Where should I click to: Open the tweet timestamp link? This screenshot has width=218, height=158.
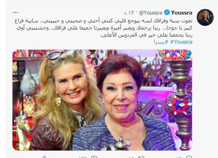tap(129, 13)
